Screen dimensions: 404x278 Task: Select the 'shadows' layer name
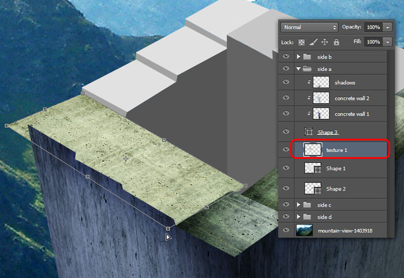pyautogui.click(x=345, y=83)
